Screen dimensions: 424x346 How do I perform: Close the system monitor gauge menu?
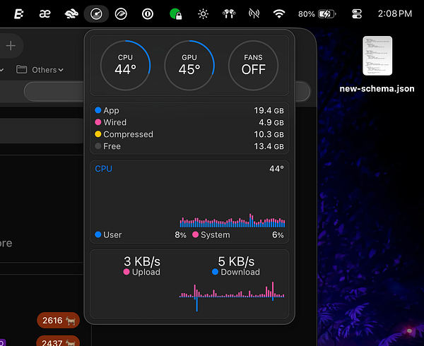click(x=96, y=14)
